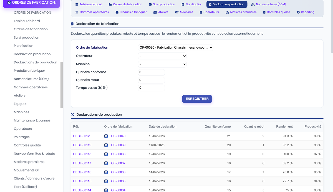Open the Machine dropdown
The width and height of the screenshot is (333, 192).
pos(162,64)
